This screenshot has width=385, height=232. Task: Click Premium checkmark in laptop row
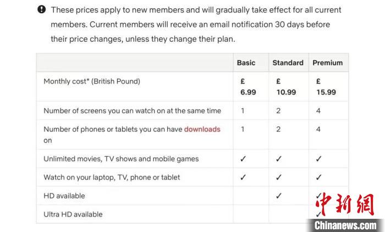pos(319,178)
